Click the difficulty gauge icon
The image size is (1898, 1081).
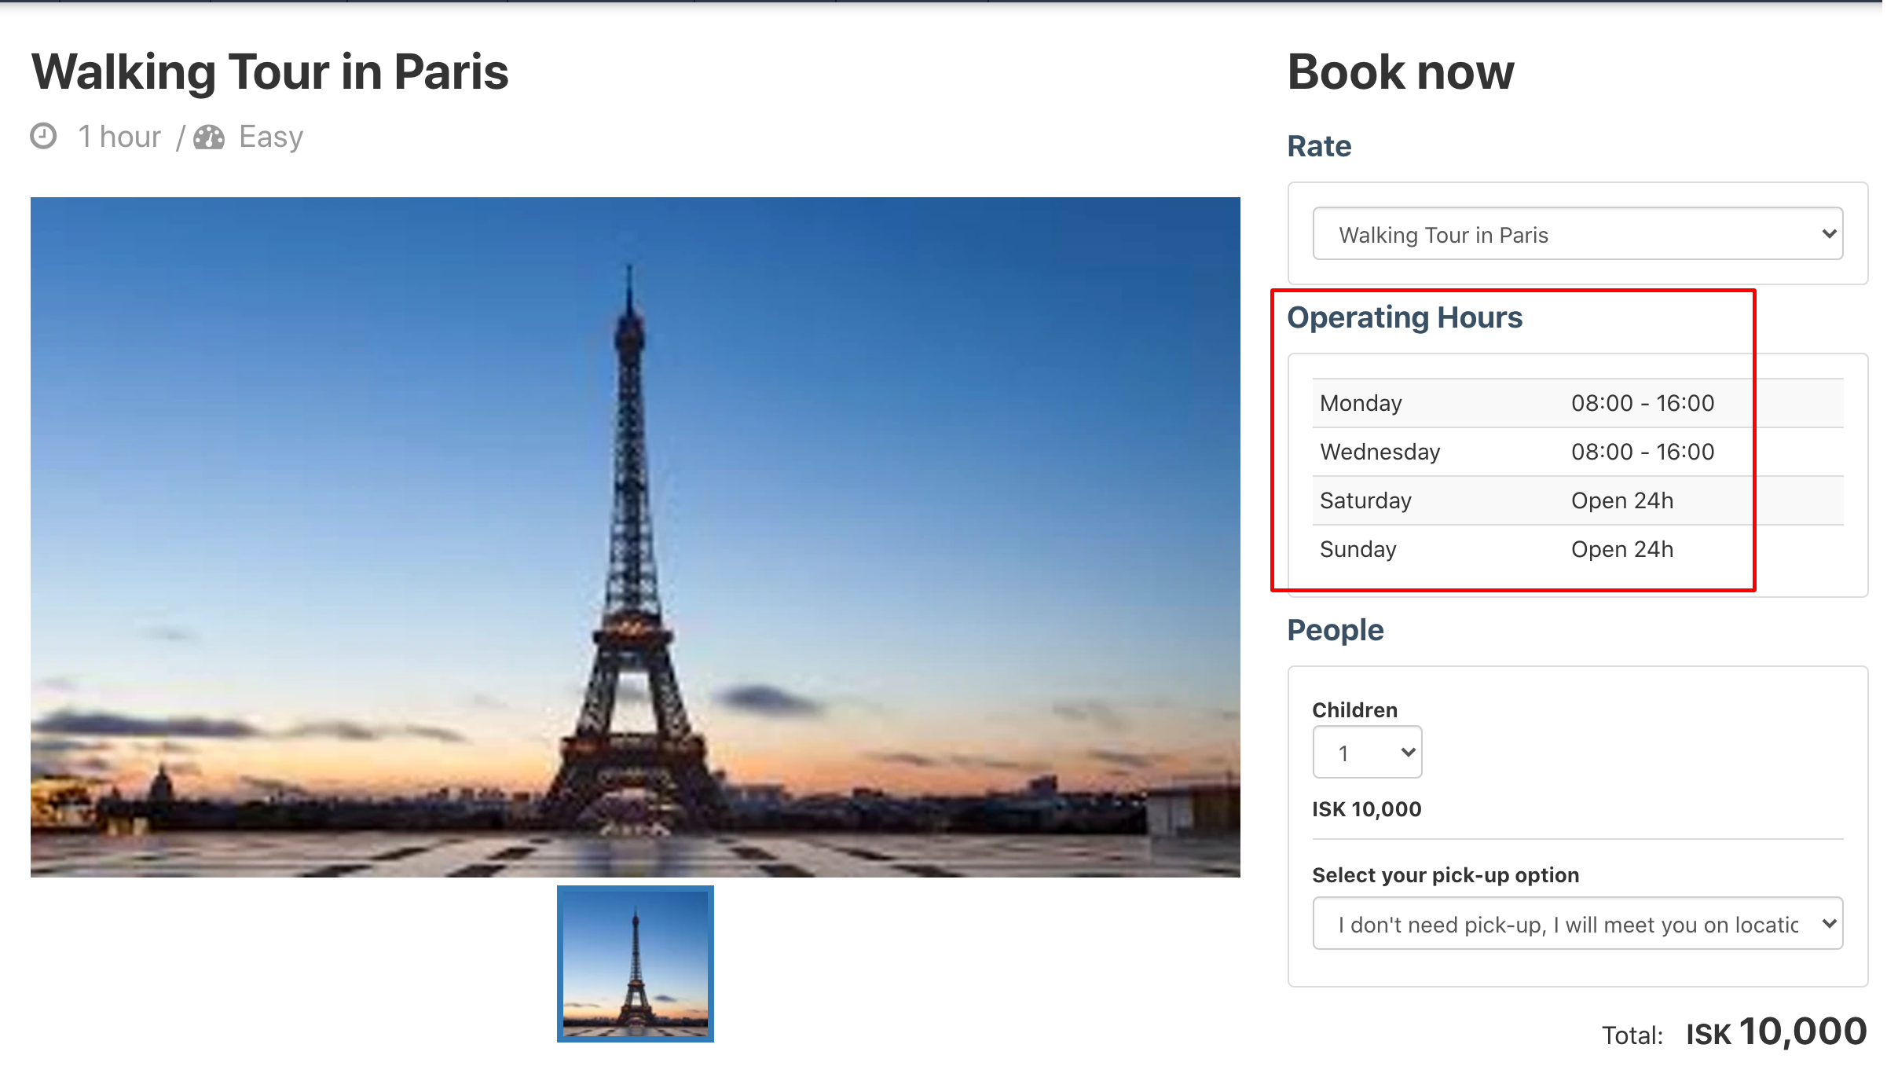click(209, 137)
